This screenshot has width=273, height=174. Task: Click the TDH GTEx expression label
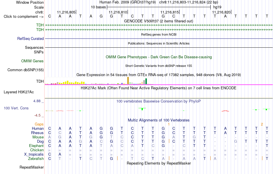40,81
